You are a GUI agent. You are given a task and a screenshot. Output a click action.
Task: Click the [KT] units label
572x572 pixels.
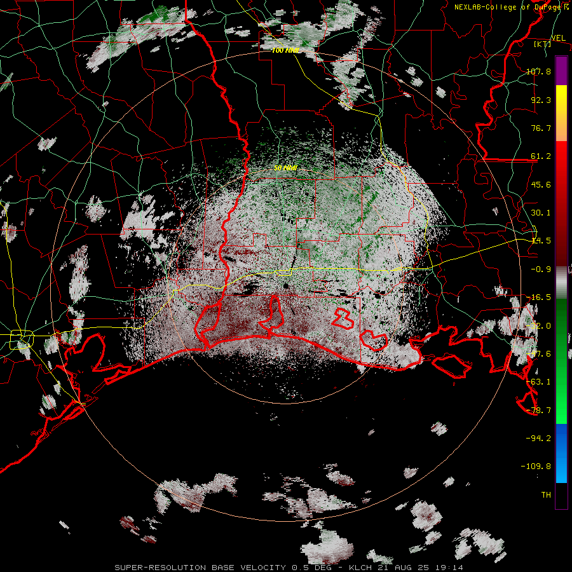pyautogui.click(x=543, y=44)
